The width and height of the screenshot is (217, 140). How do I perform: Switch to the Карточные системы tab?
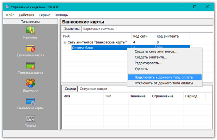(99, 29)
